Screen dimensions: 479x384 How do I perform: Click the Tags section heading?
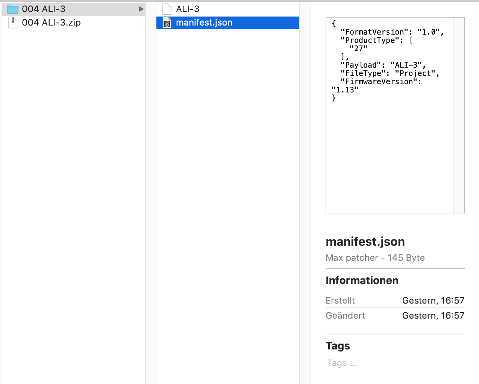coord(338,346)
